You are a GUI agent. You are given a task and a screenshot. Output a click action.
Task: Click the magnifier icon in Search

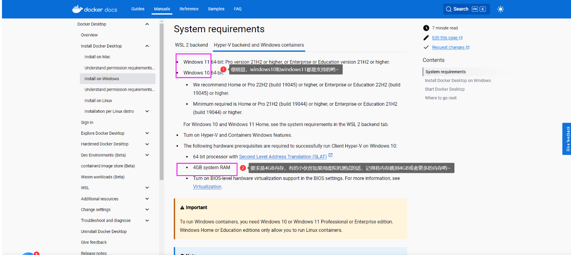point(449,9)
